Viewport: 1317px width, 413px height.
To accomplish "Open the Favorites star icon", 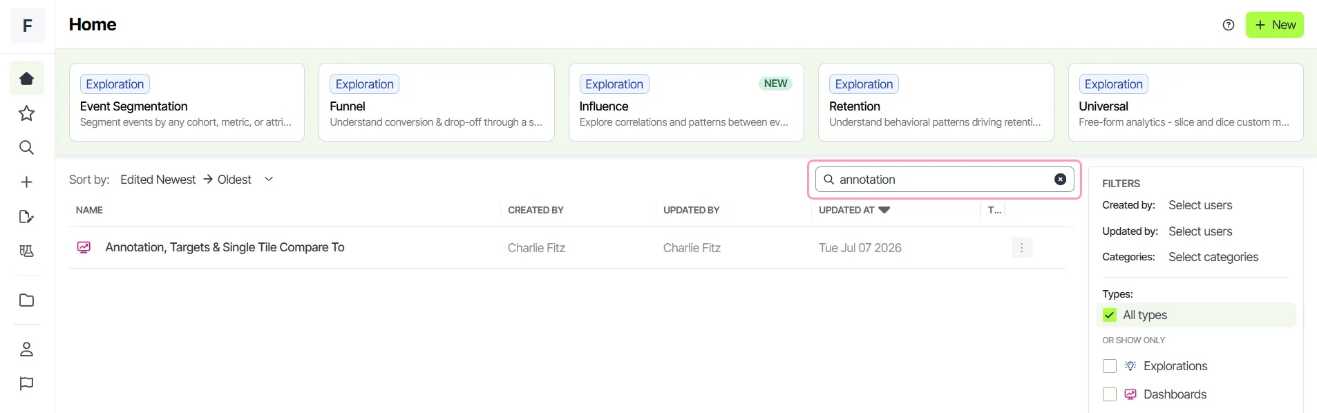I will [27, 113].
